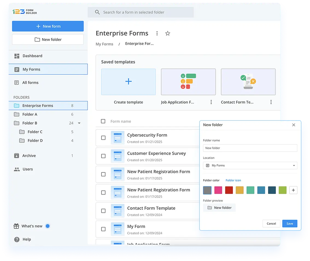Switch to the Folder icon tab
Viewport: 310px width, 261px height.
coord(233,180)
